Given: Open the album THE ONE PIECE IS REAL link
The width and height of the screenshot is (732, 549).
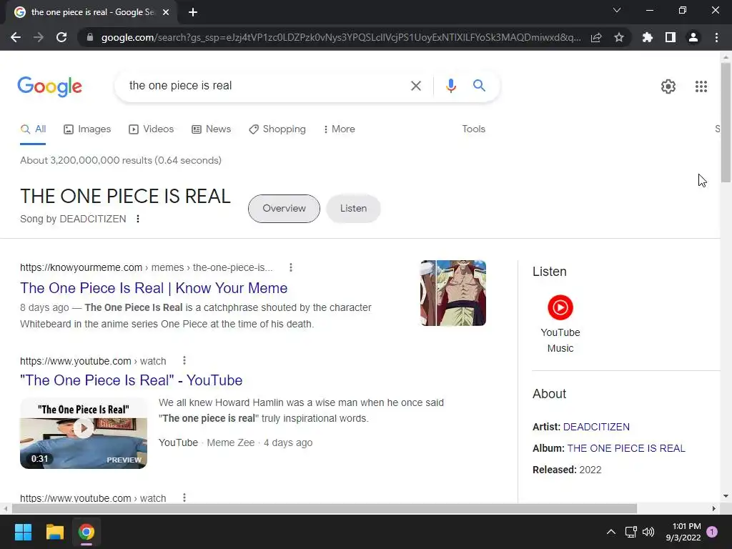Looking at the screenshot, I should (626, 449).
